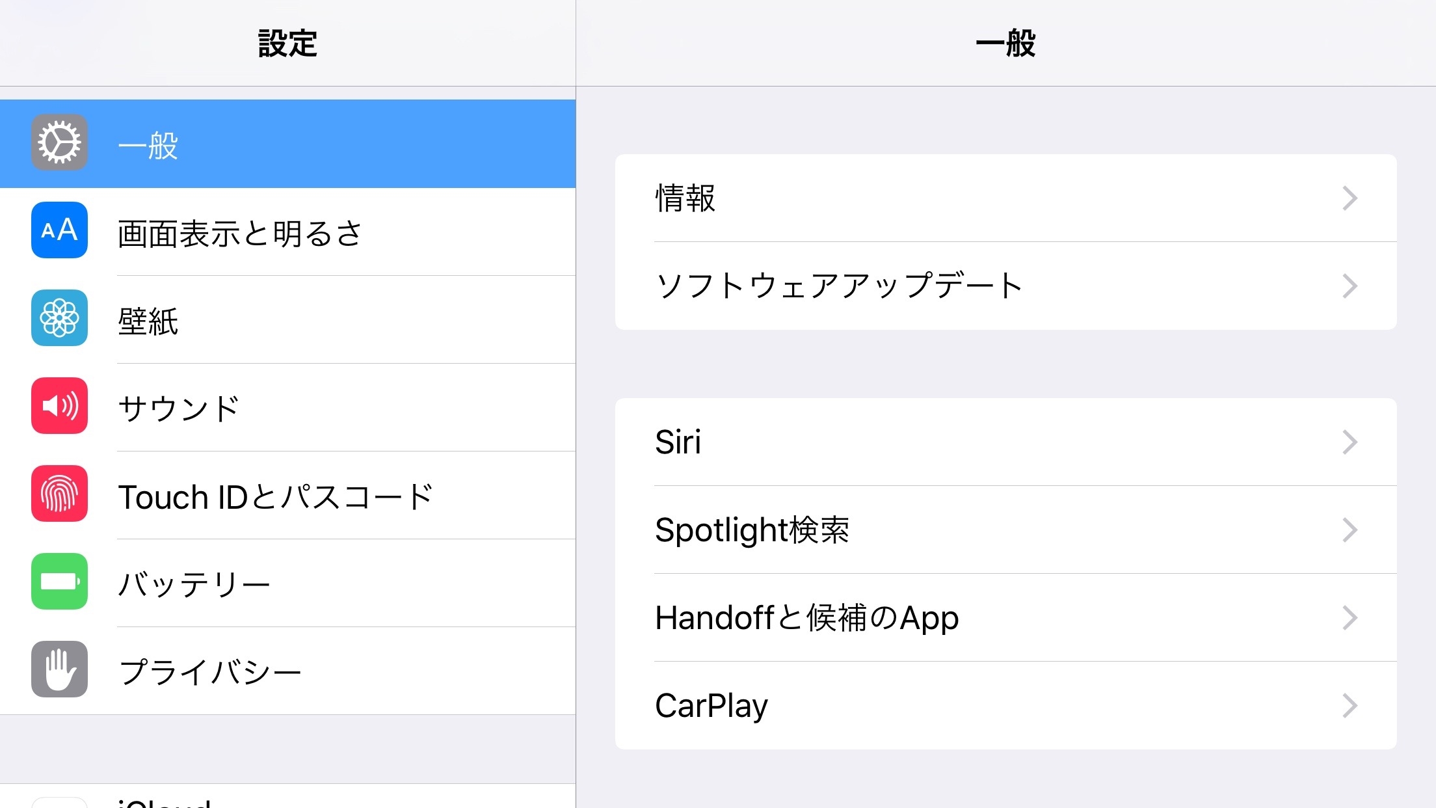Image resolution: width=1436 pixels, height=808 pixels.
Task: Tap the green Battery icon
Action: [x=59, y=582]
